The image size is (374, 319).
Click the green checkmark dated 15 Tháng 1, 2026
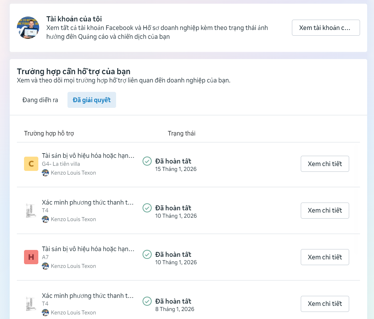[x=147, y=161]
